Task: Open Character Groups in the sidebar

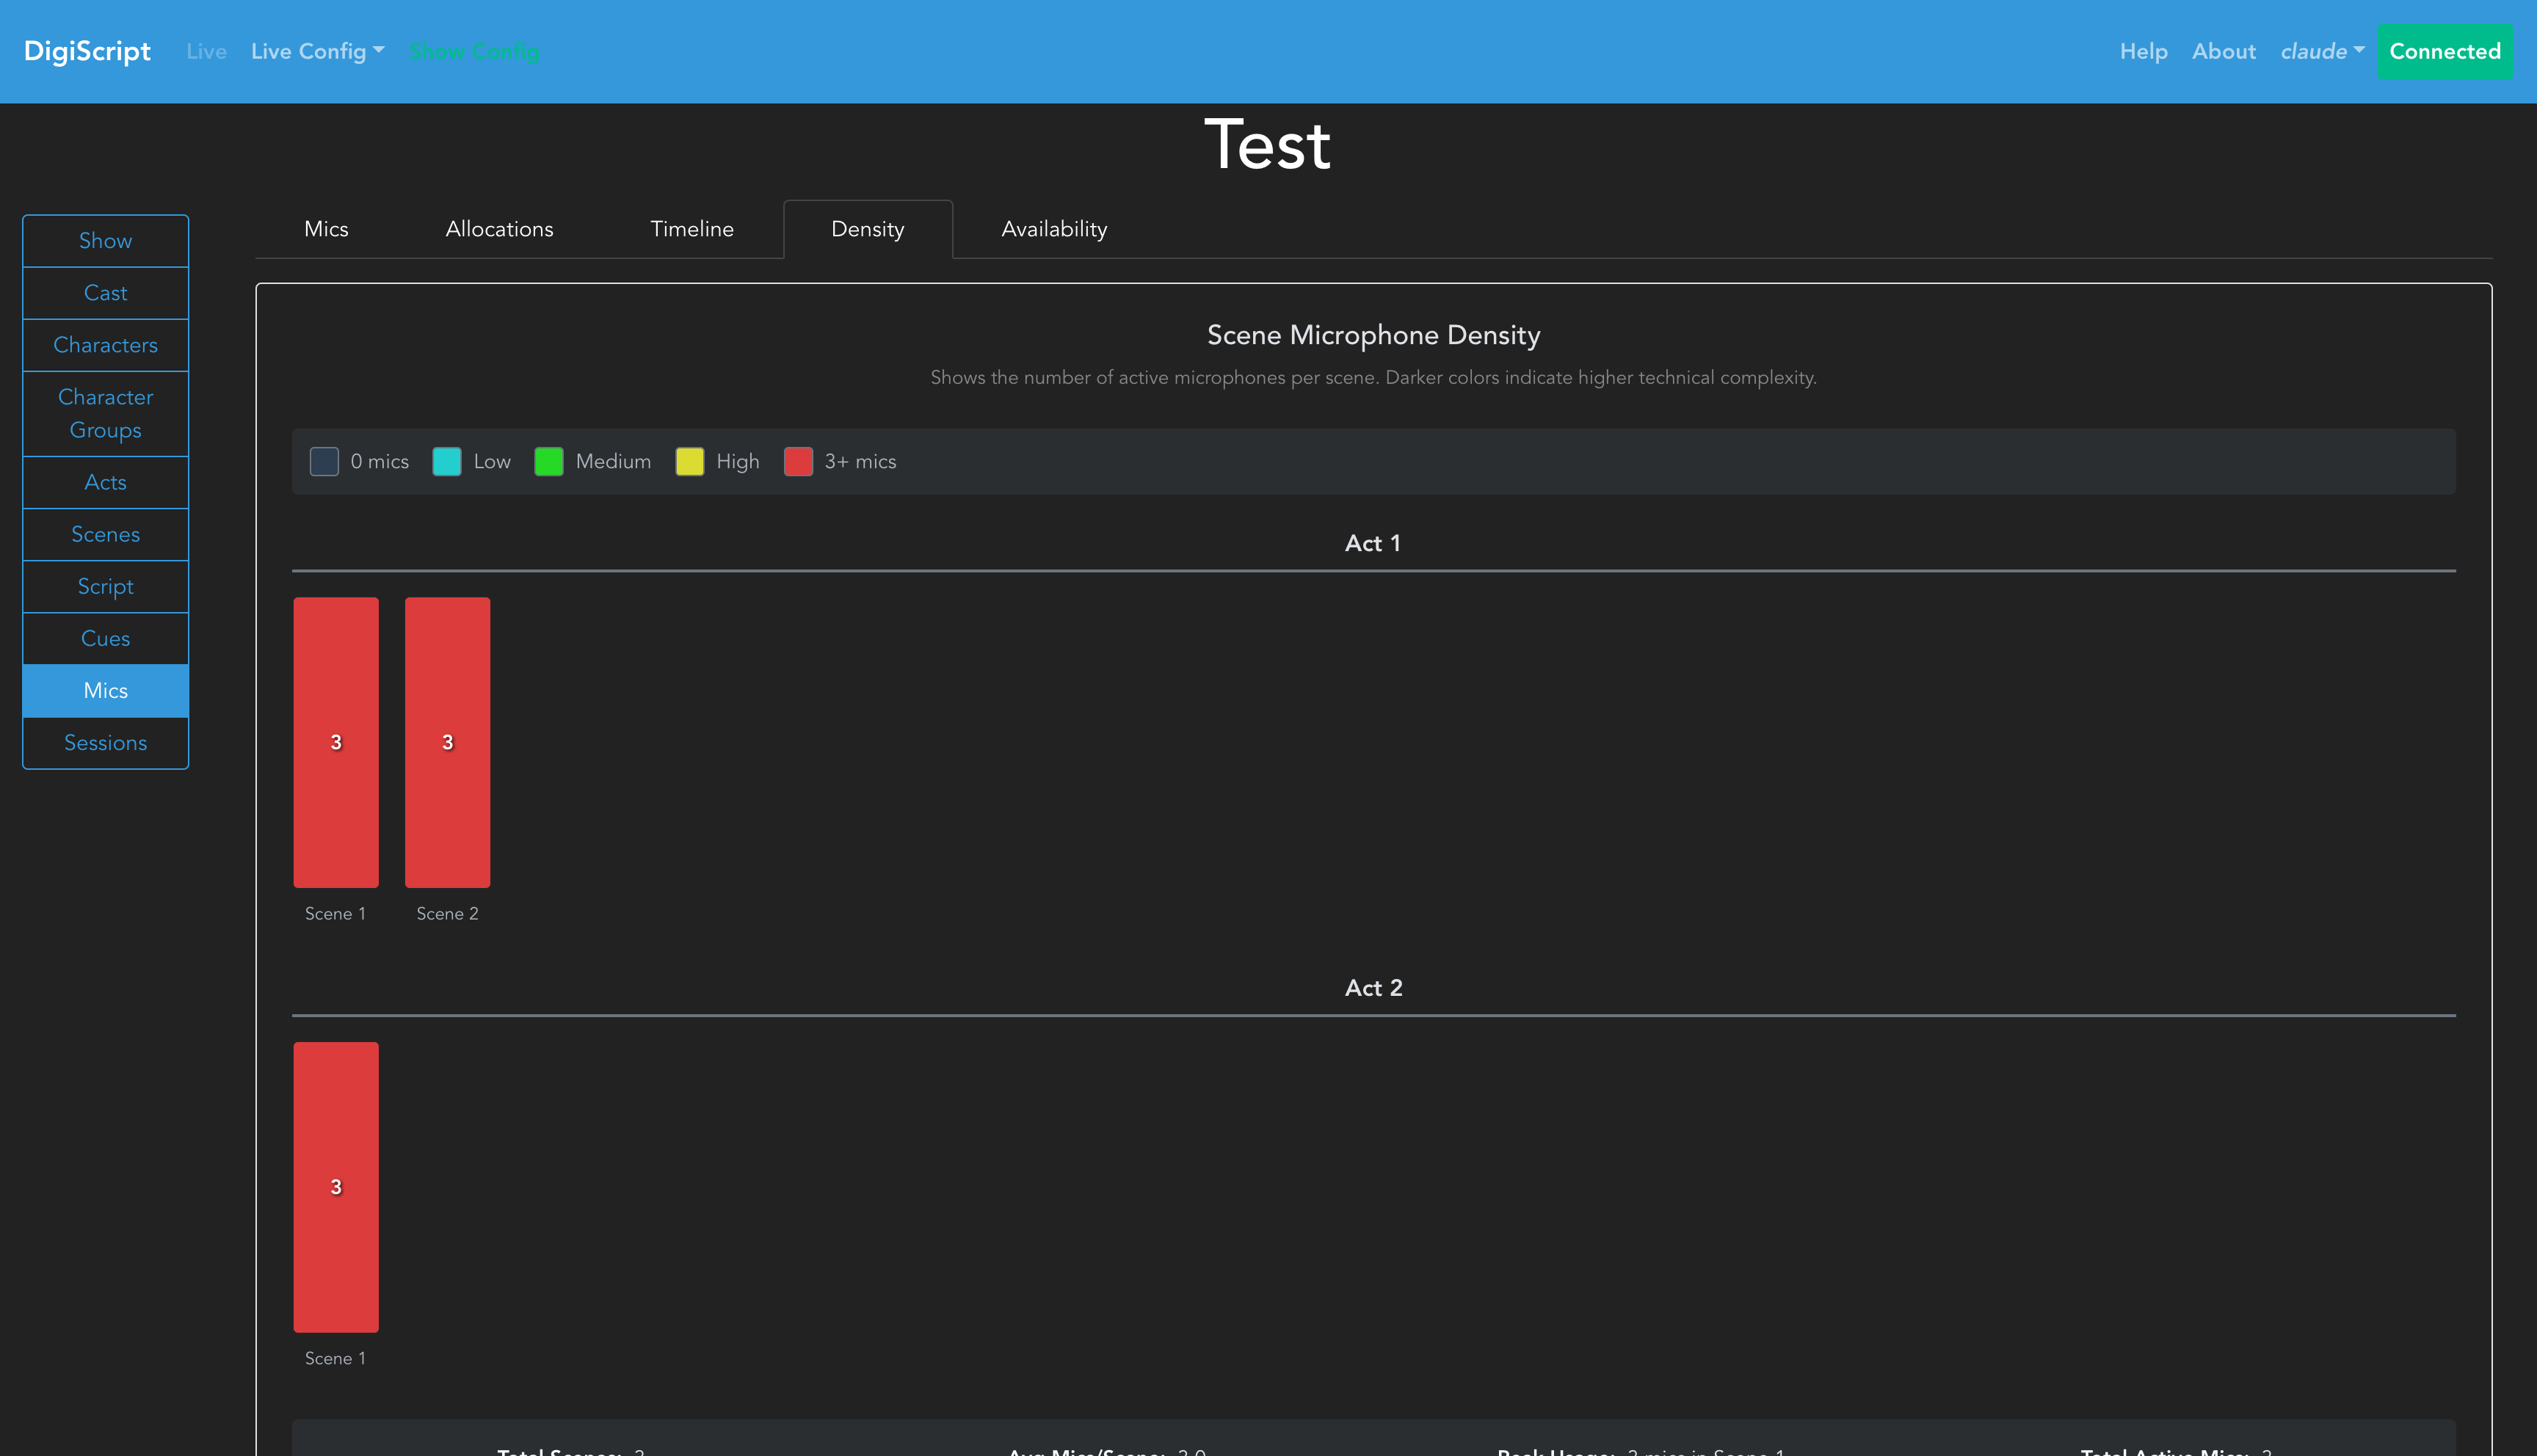Action: (x=105, y=413)
